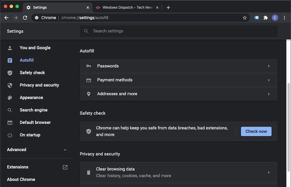Open Privacy and security in sidebar

pyautogui.click(x=39, y=85)
